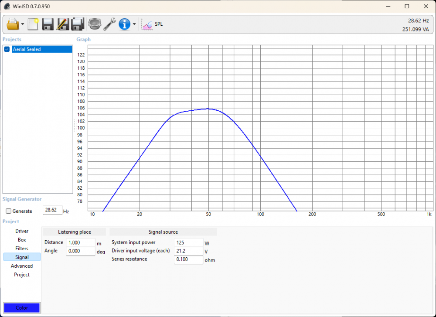
Task: Open a project with the folder icon
Action: 12,24
